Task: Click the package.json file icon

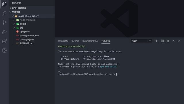Action: click(x=17, y=39)
